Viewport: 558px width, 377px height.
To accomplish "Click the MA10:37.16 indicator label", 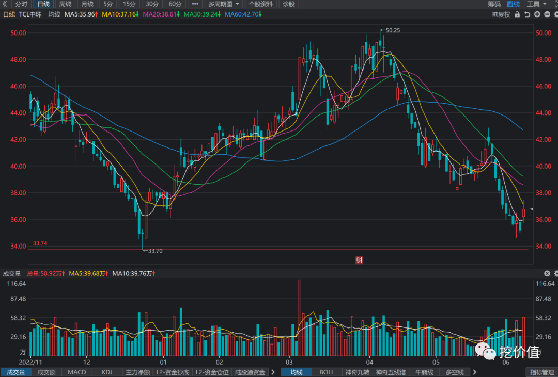I will pos(120,14).
